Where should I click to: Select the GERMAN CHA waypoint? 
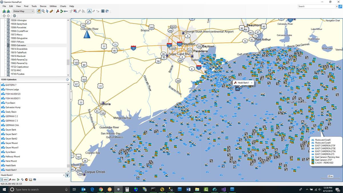[x=33, y=125]
